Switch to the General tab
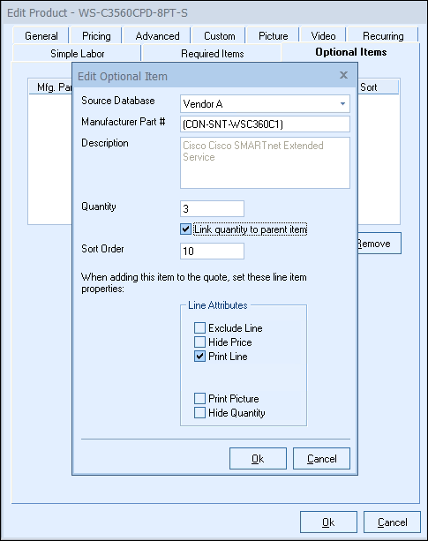 pos(41,36)
